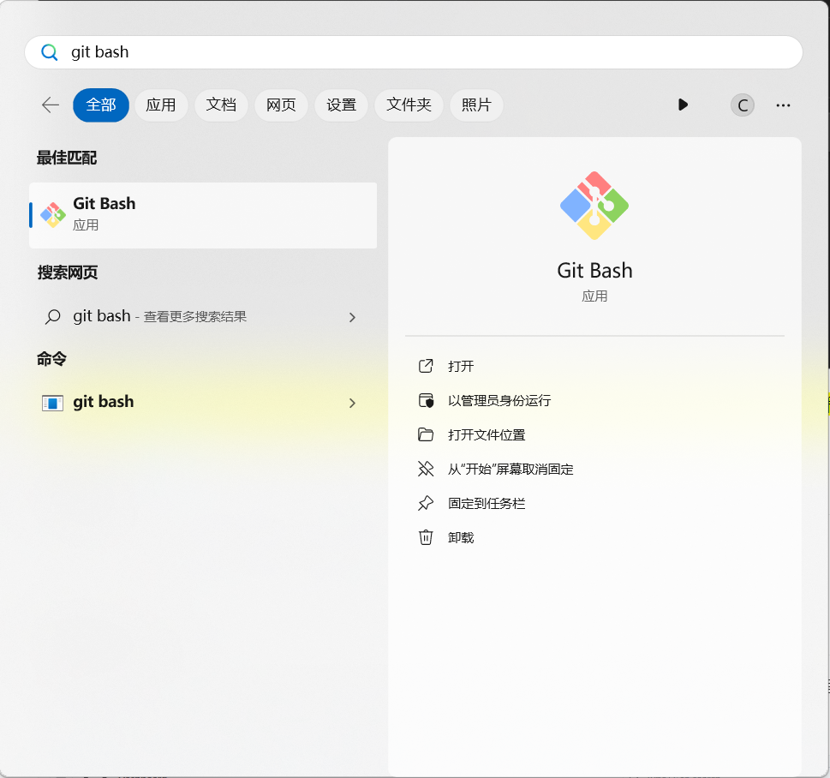
Task: Click the Git Bash icon in best match
Action: 53,215
